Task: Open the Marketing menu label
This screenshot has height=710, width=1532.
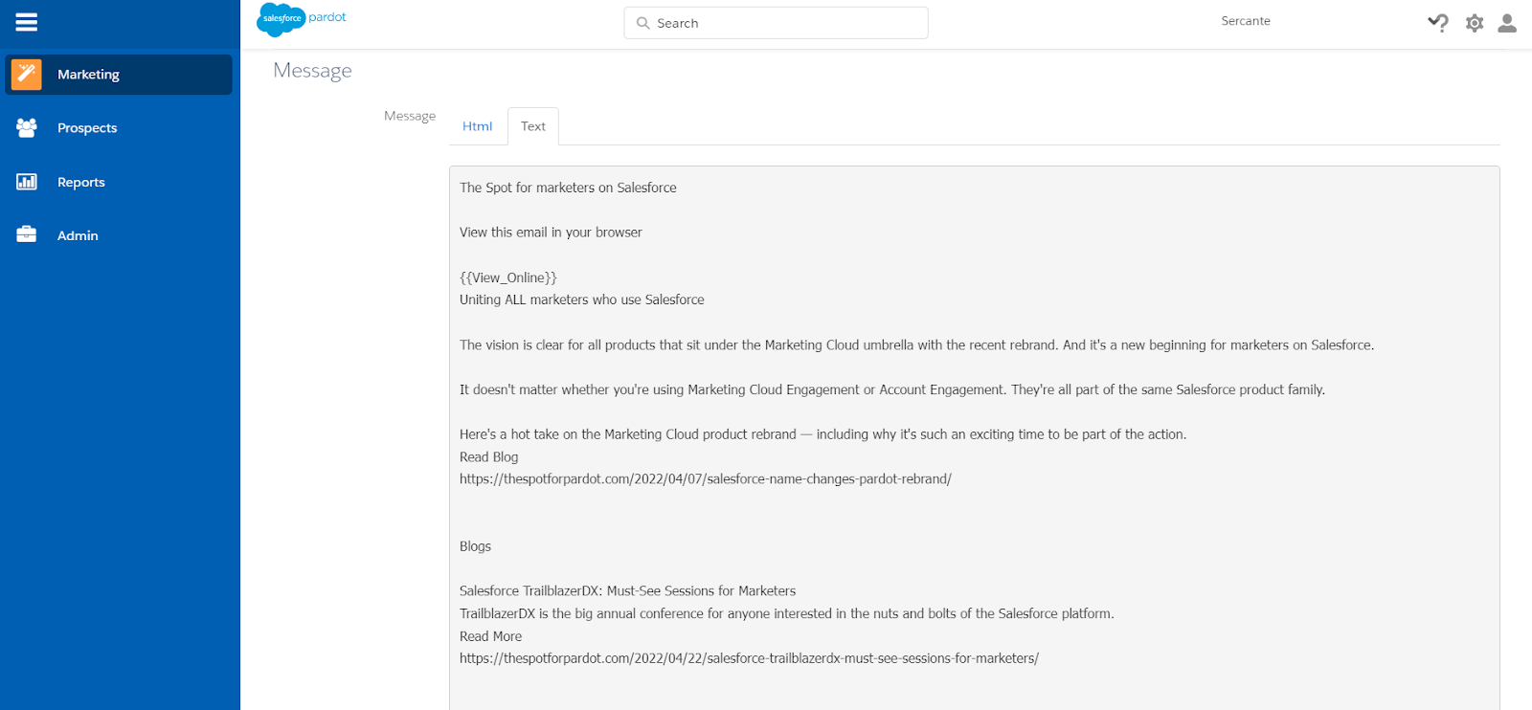Action: tap(88, 75)
